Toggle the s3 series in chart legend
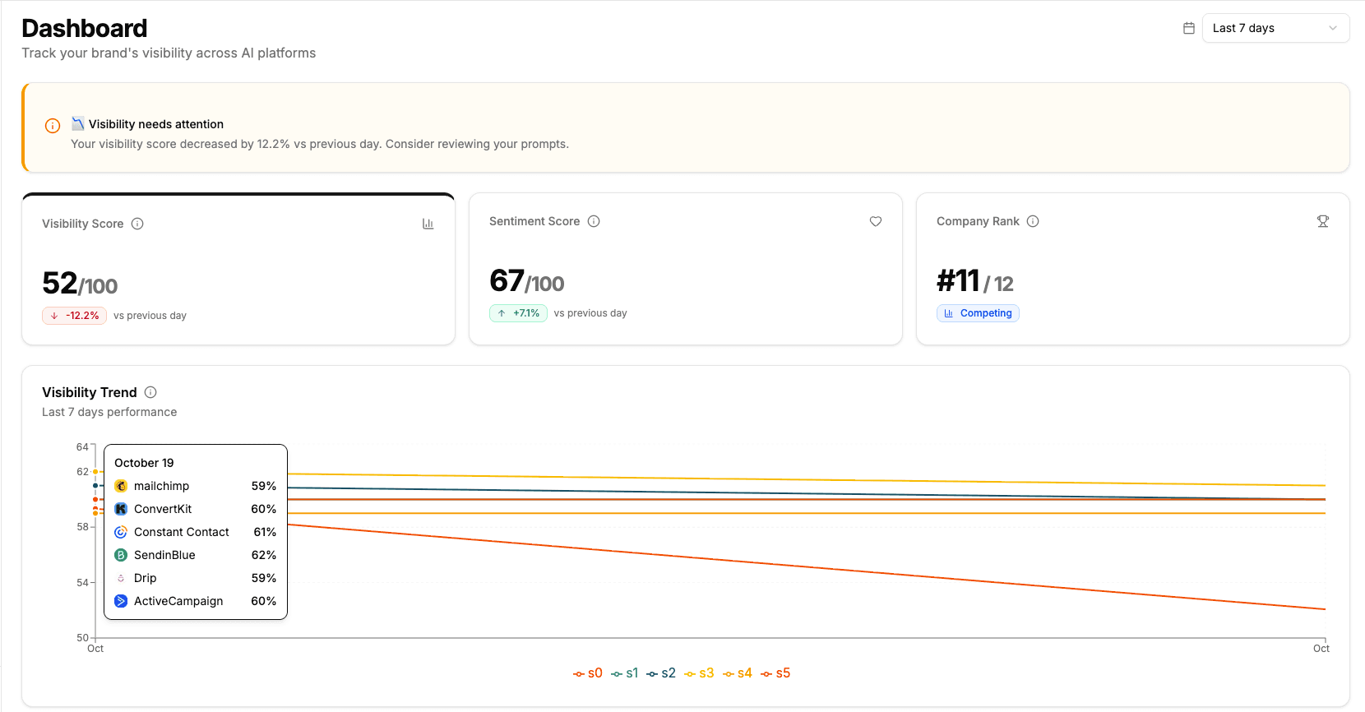The image size is (1365, 712). coord(699,673)
